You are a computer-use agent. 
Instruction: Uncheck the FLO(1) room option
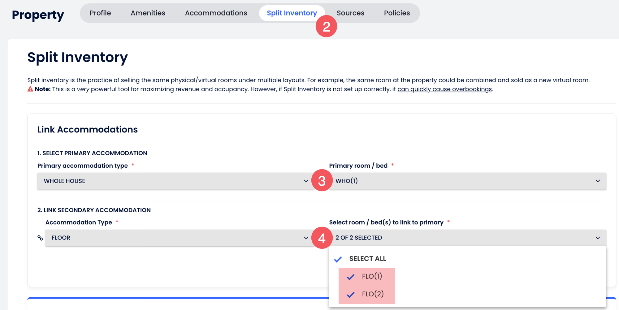click(351, 277)
